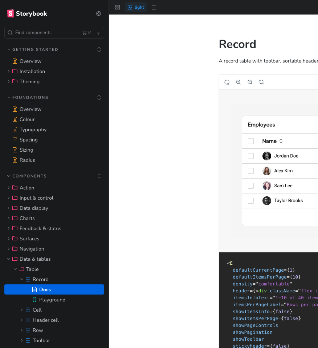The width and height of the screenshot is (318, 348).
Task: Expand the Action folder
Action: 9,188
